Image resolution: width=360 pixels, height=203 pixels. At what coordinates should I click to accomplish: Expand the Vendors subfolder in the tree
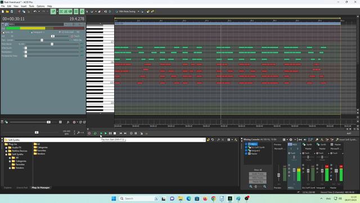[x=10, y=168]
